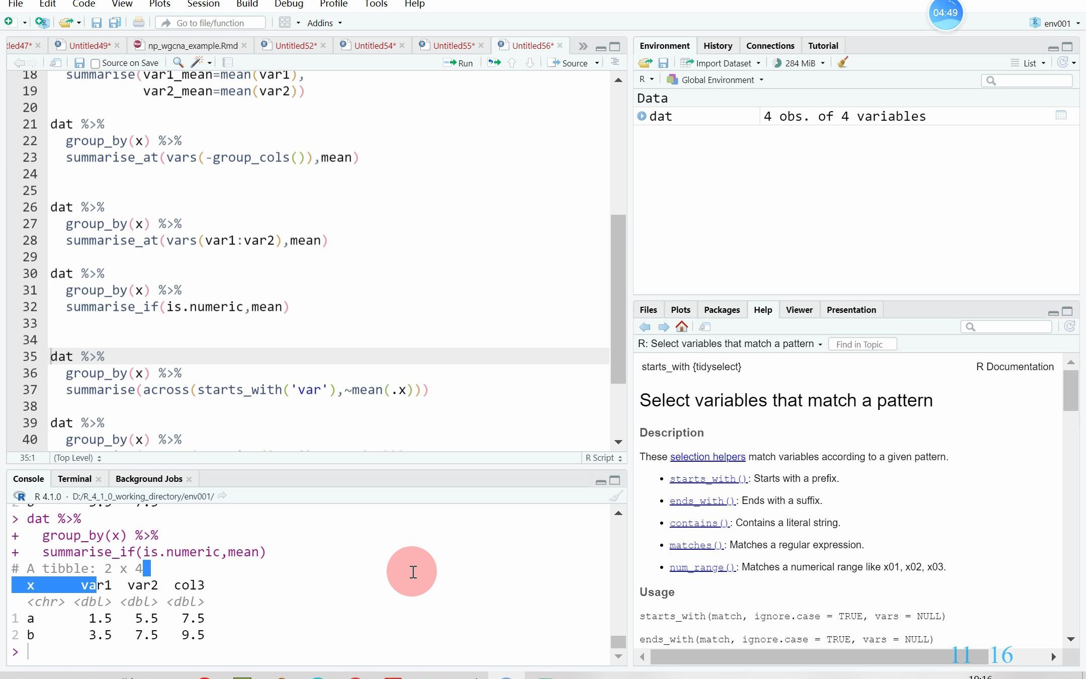Click the Help back arrow icon
Viewport: 1086px width, 679px height.
645,327
